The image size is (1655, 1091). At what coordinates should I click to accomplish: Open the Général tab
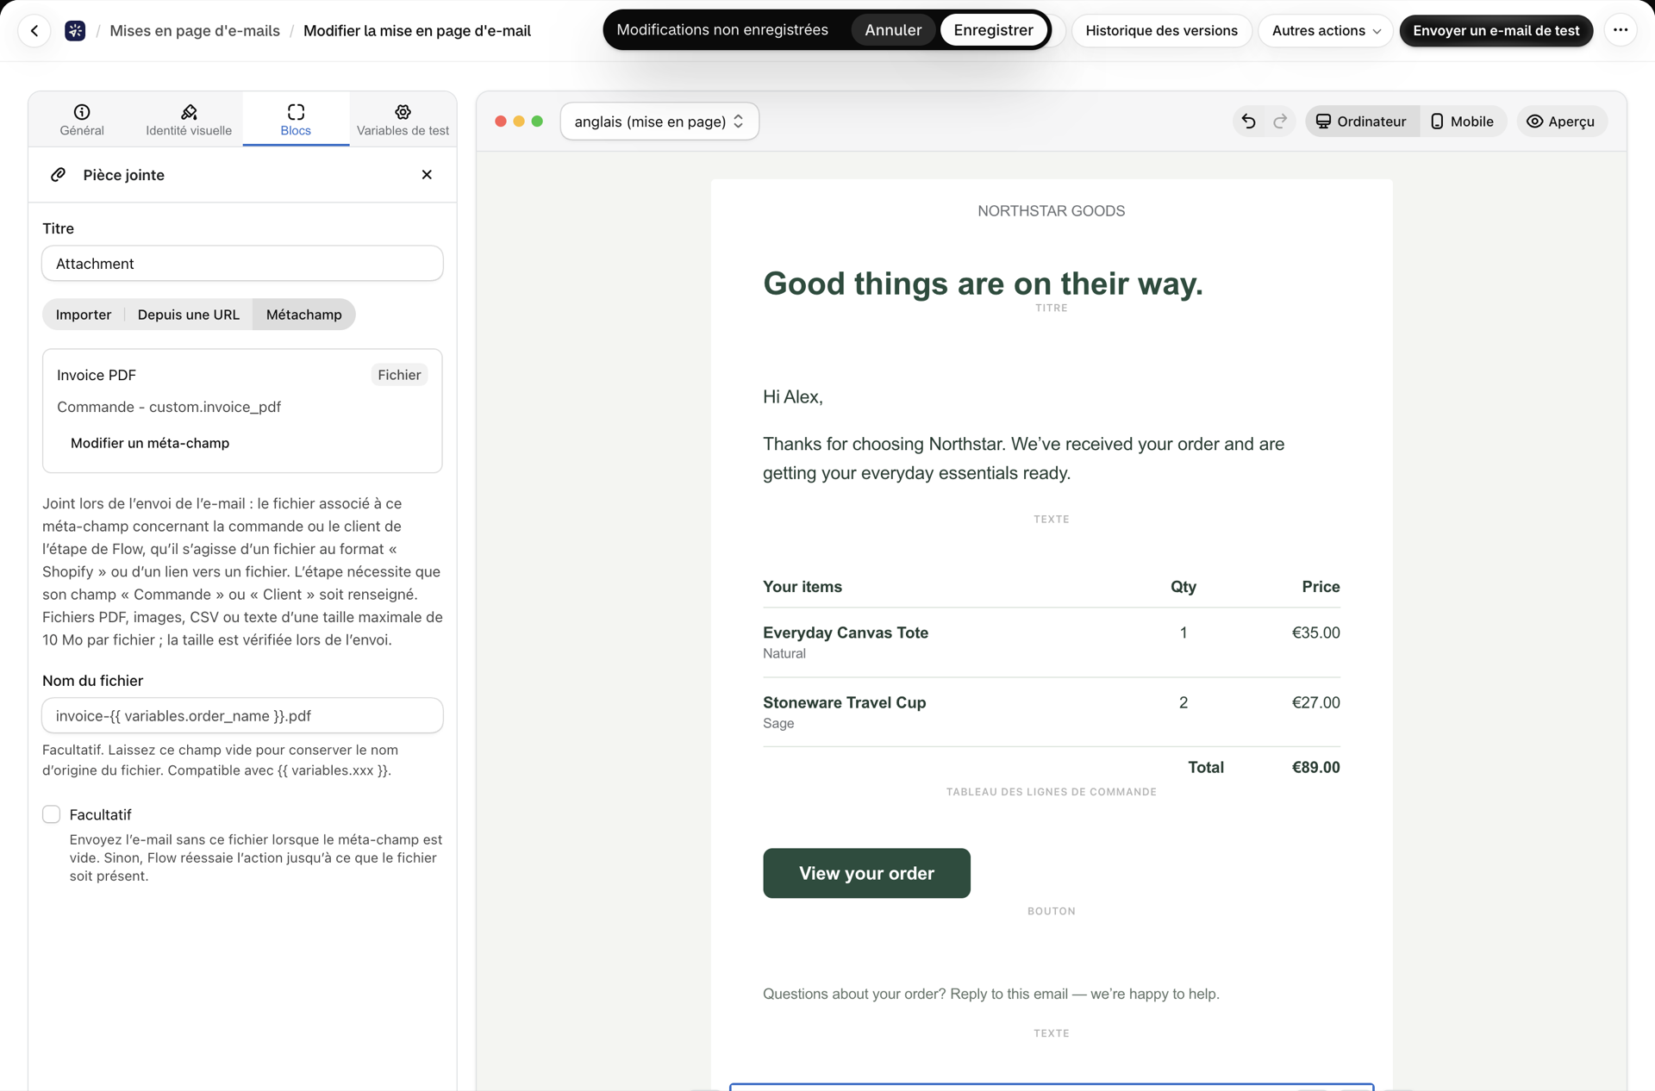coord(82,120)
